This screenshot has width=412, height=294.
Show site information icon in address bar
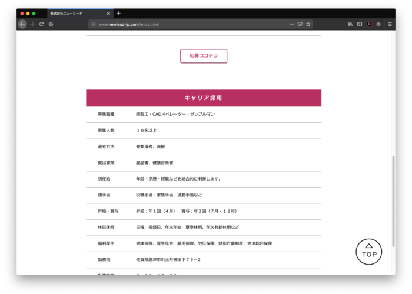(x=94, y=24)
